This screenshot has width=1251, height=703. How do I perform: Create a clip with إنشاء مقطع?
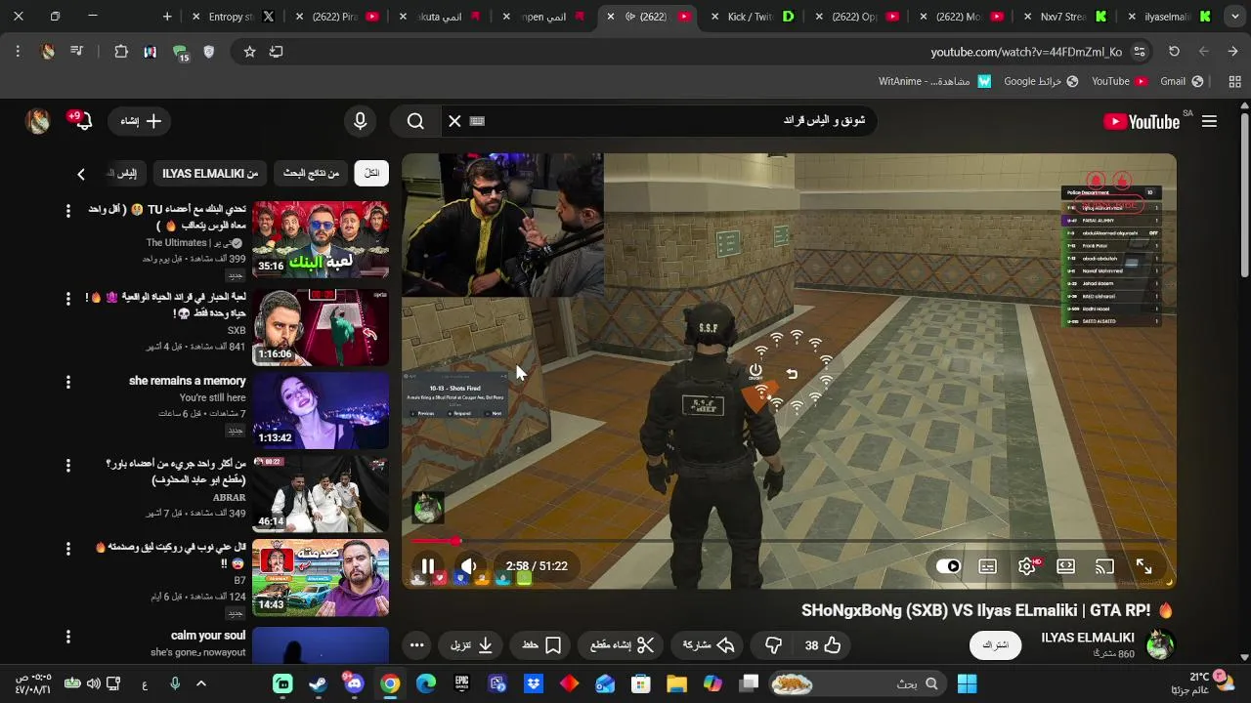[623, 645]
